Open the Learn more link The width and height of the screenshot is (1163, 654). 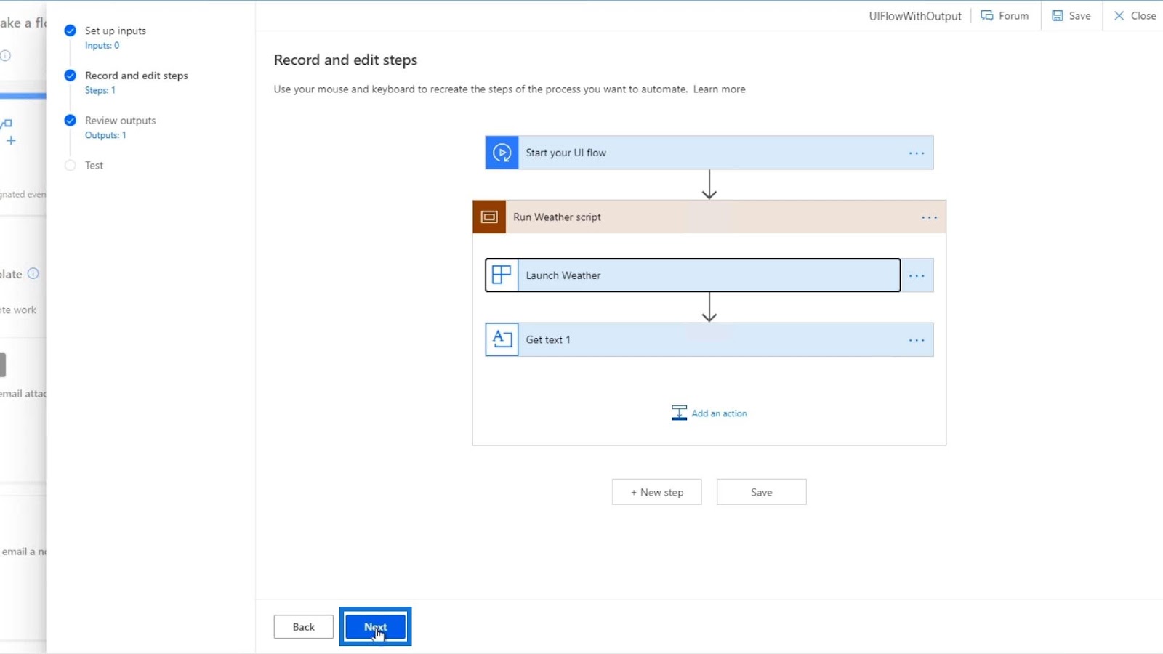719,89
